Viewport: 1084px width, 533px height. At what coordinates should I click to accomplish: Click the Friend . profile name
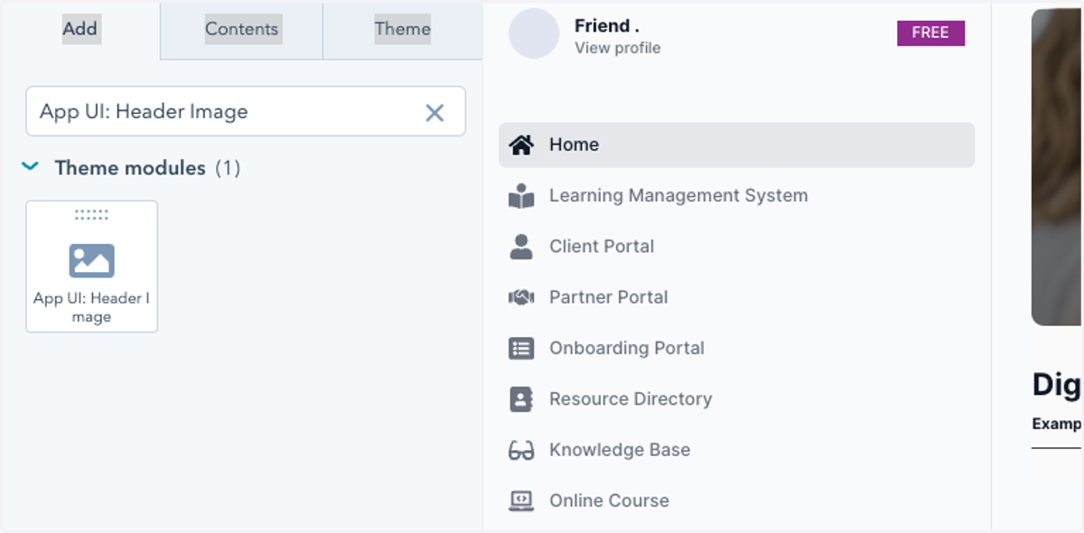coord(607,25)
